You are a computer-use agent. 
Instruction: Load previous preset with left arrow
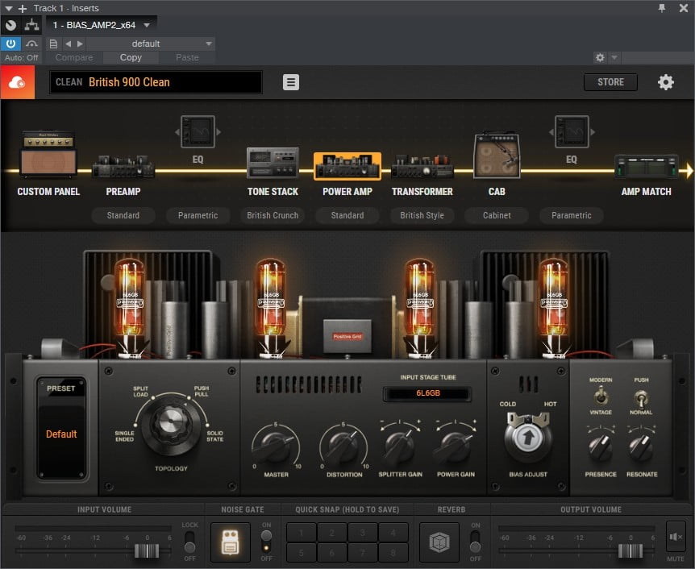coord(68,44)
